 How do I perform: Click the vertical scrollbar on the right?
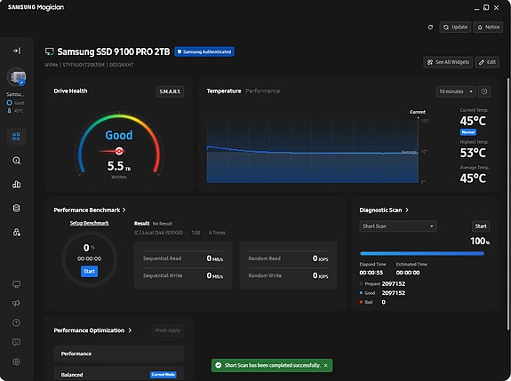(507, 204)
